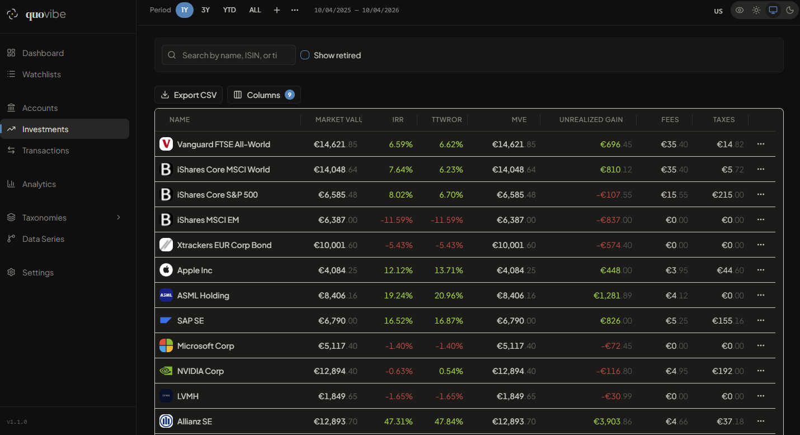Click the ASML Holding logo icon
This screenshot has height=435, width=800.
(166, 295)
